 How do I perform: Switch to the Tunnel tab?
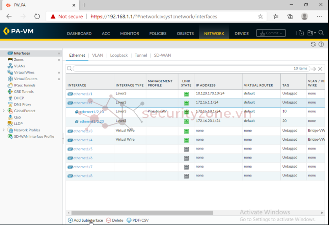click(141, 55)
